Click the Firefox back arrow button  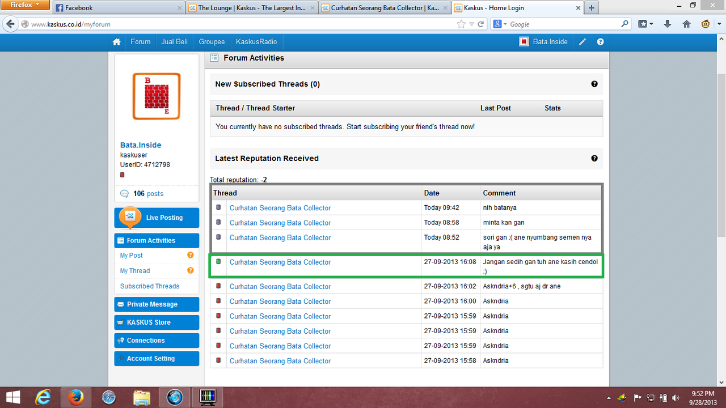(10, 24)
